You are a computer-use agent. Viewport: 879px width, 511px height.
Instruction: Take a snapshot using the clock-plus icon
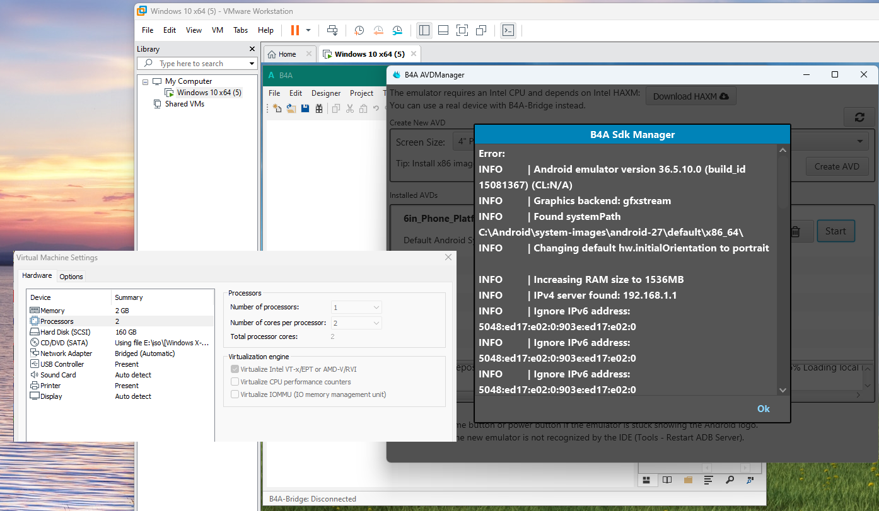[359, 30]
